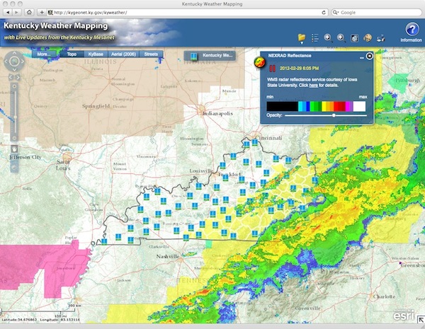This screenshot has height=329, width=425.
Task: Select the first magnifier zoom tool
Action: coord(328,38)
